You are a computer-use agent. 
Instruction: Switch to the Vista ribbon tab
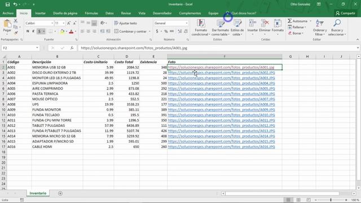tap(142, 13)
